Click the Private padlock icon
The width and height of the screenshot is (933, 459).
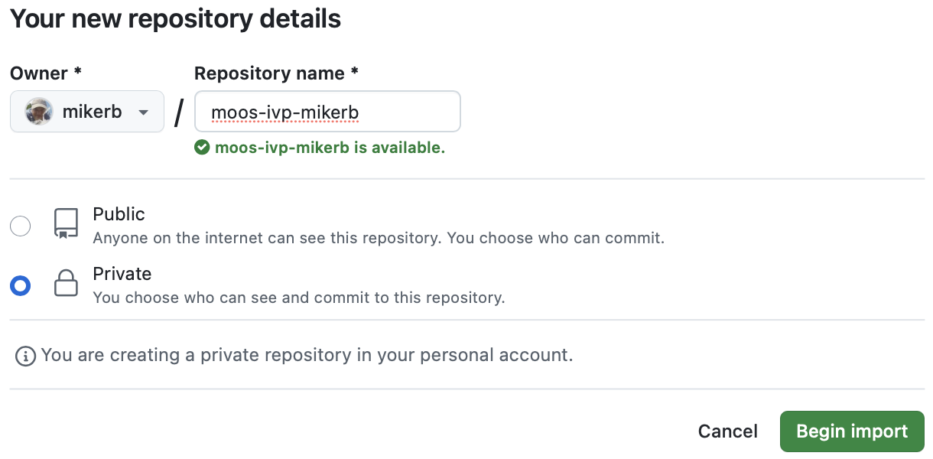pyautogui.click(x=67, y=285)
